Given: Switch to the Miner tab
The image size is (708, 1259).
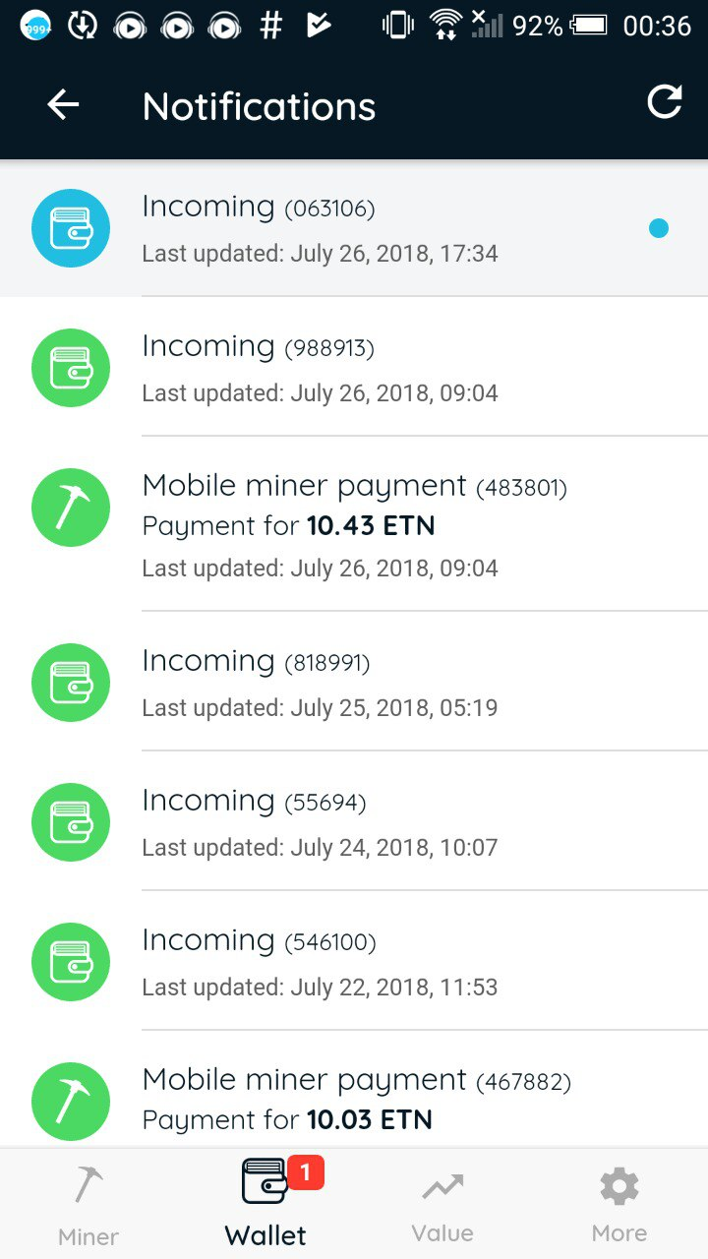Looking at the screenshot, I should pos(88,1204).
